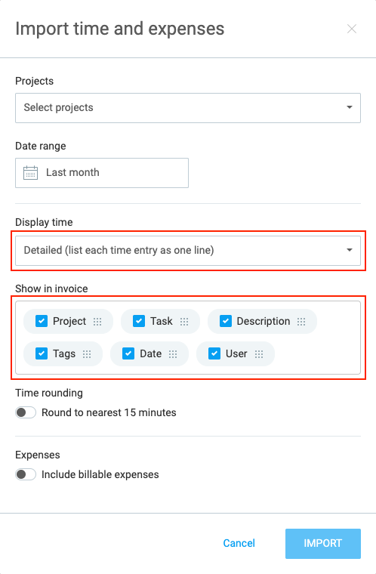Open the Select projects dropdown
The width and height of the screenshot is (376, 574).
pyautogui.click(x=188, y=107)
